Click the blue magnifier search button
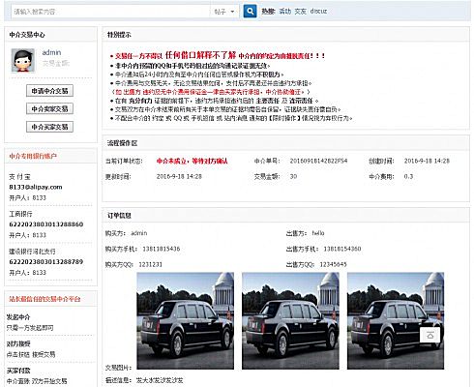The image size is (474, 387). (x=250, y=12)
